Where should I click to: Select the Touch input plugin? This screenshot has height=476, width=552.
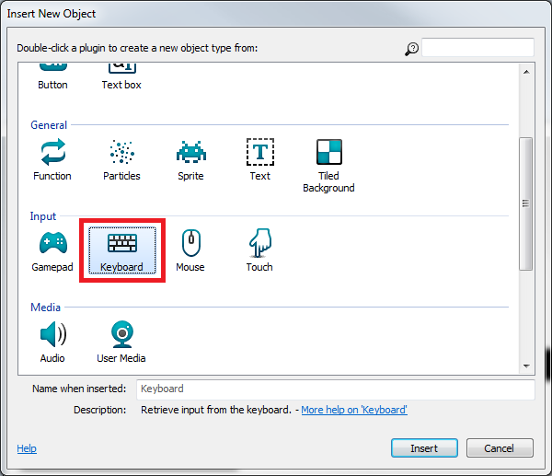(259, 250)
